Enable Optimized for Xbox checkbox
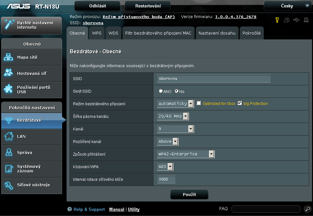This screenshot has height=216, width=313. click(199, 103)
